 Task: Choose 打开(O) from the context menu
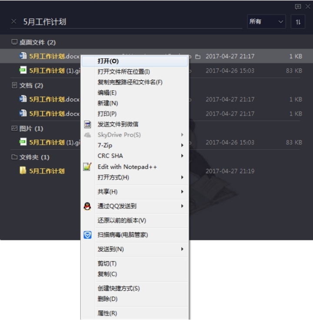coord(108,61)
